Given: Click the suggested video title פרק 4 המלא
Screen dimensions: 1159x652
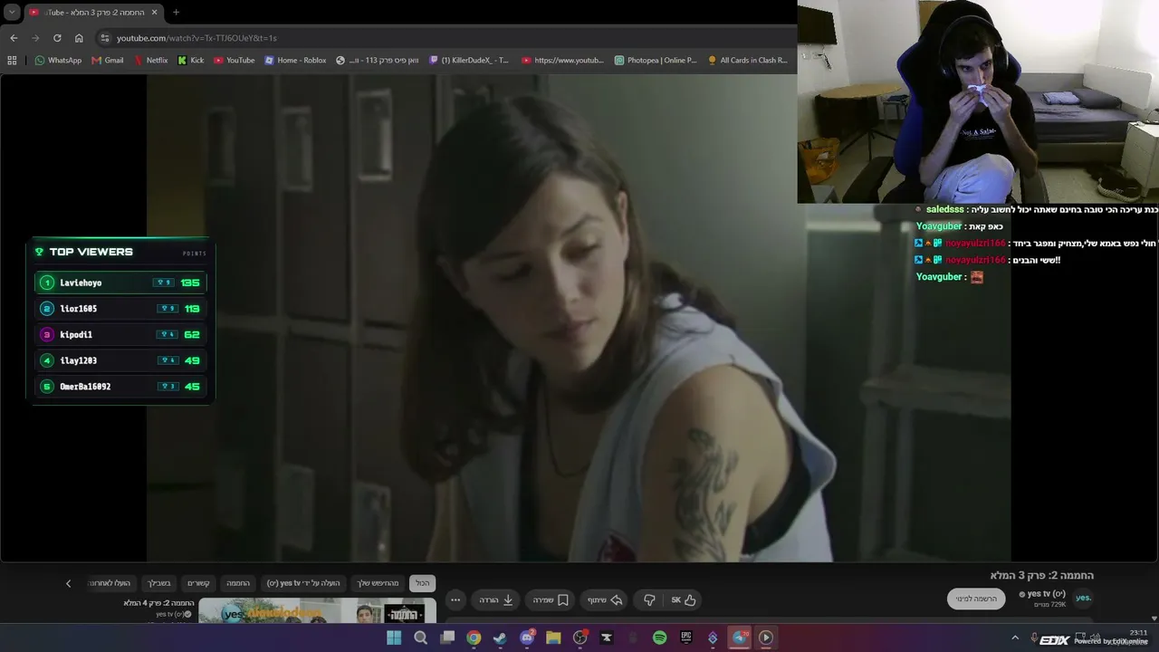Looking at the screenshot, I should [x=159, y=603].
